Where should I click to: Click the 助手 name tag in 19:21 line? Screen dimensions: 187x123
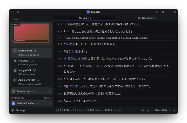tap(72, 44)
